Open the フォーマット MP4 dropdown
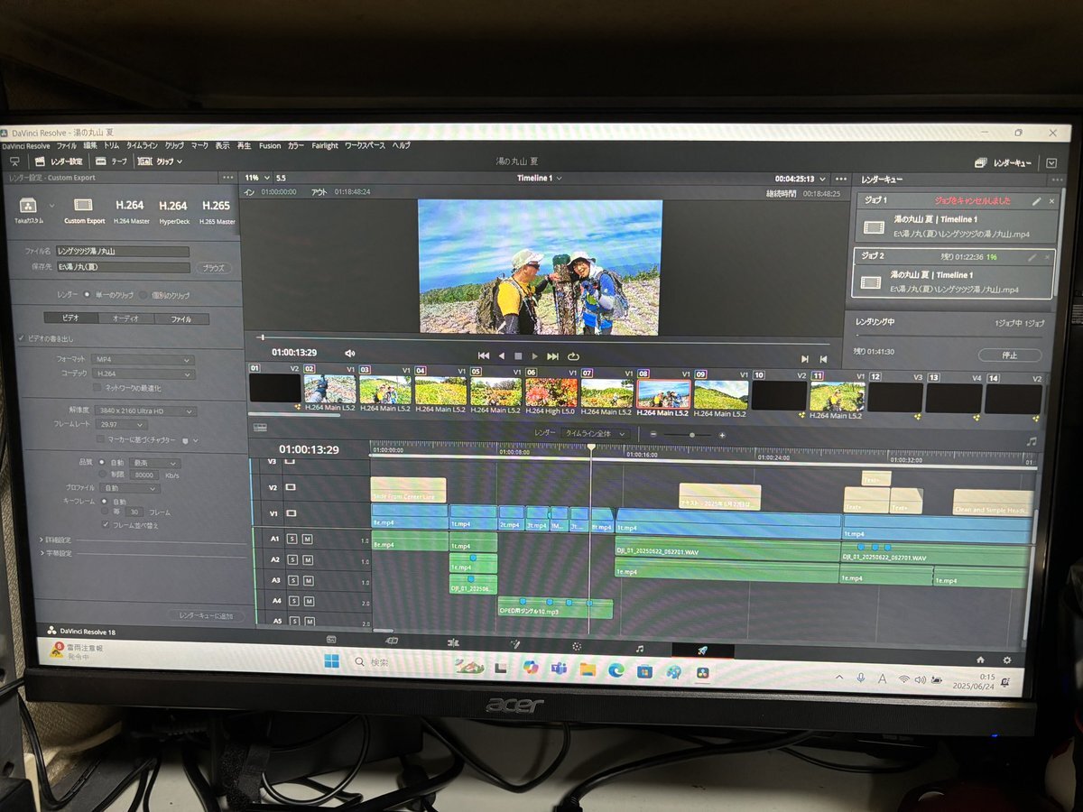The image size is (1083, 812). (x=143, y=359)
